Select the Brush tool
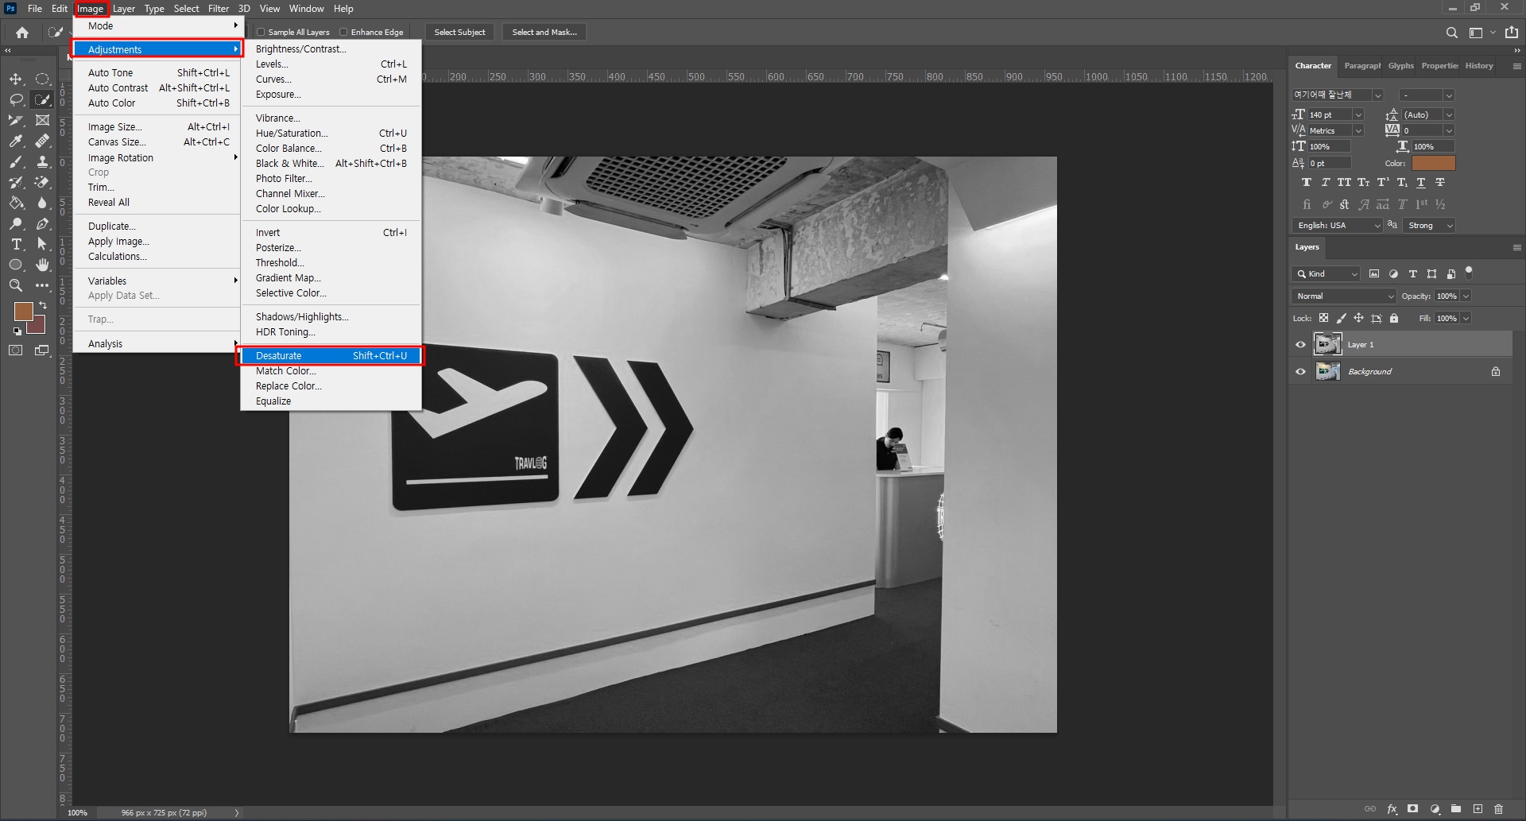Image resolution: width=1526 pixels, height=821 pixels. click(16, 161)
